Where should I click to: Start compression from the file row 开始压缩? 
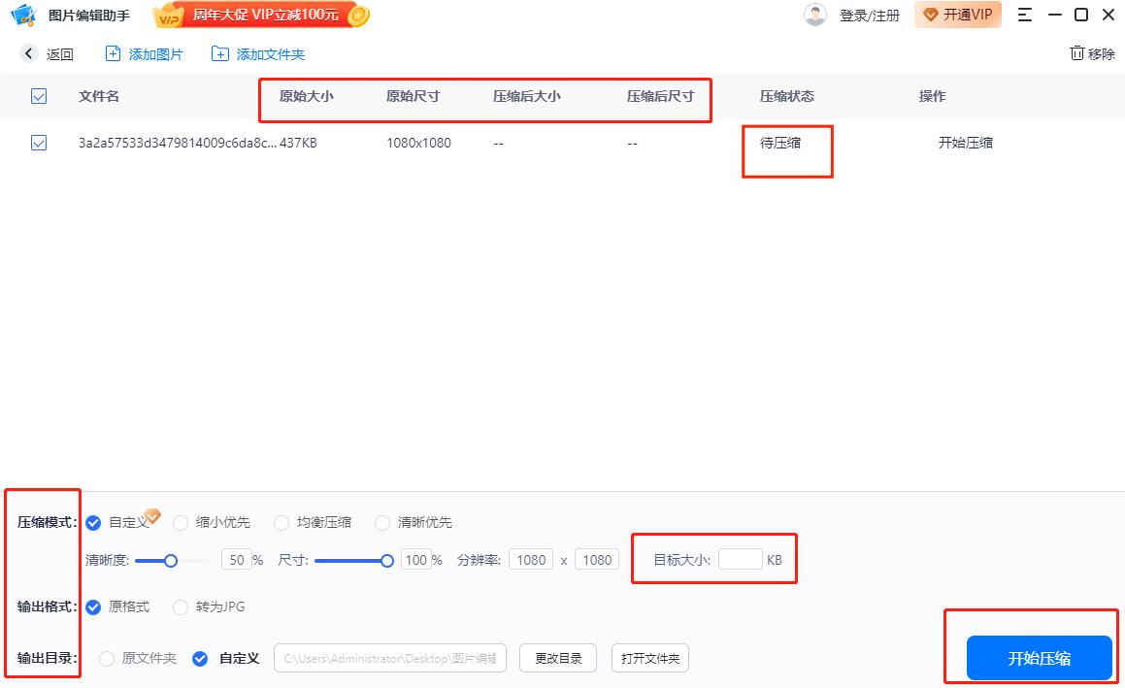(966, 143)
